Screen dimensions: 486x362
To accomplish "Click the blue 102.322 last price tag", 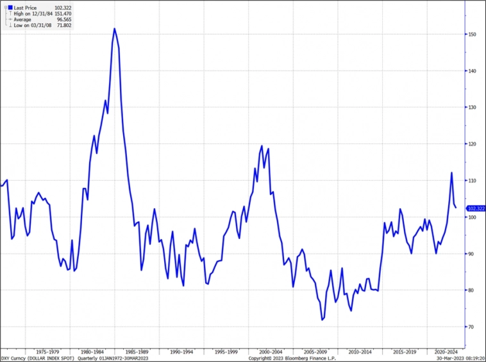I will [476, 208].
